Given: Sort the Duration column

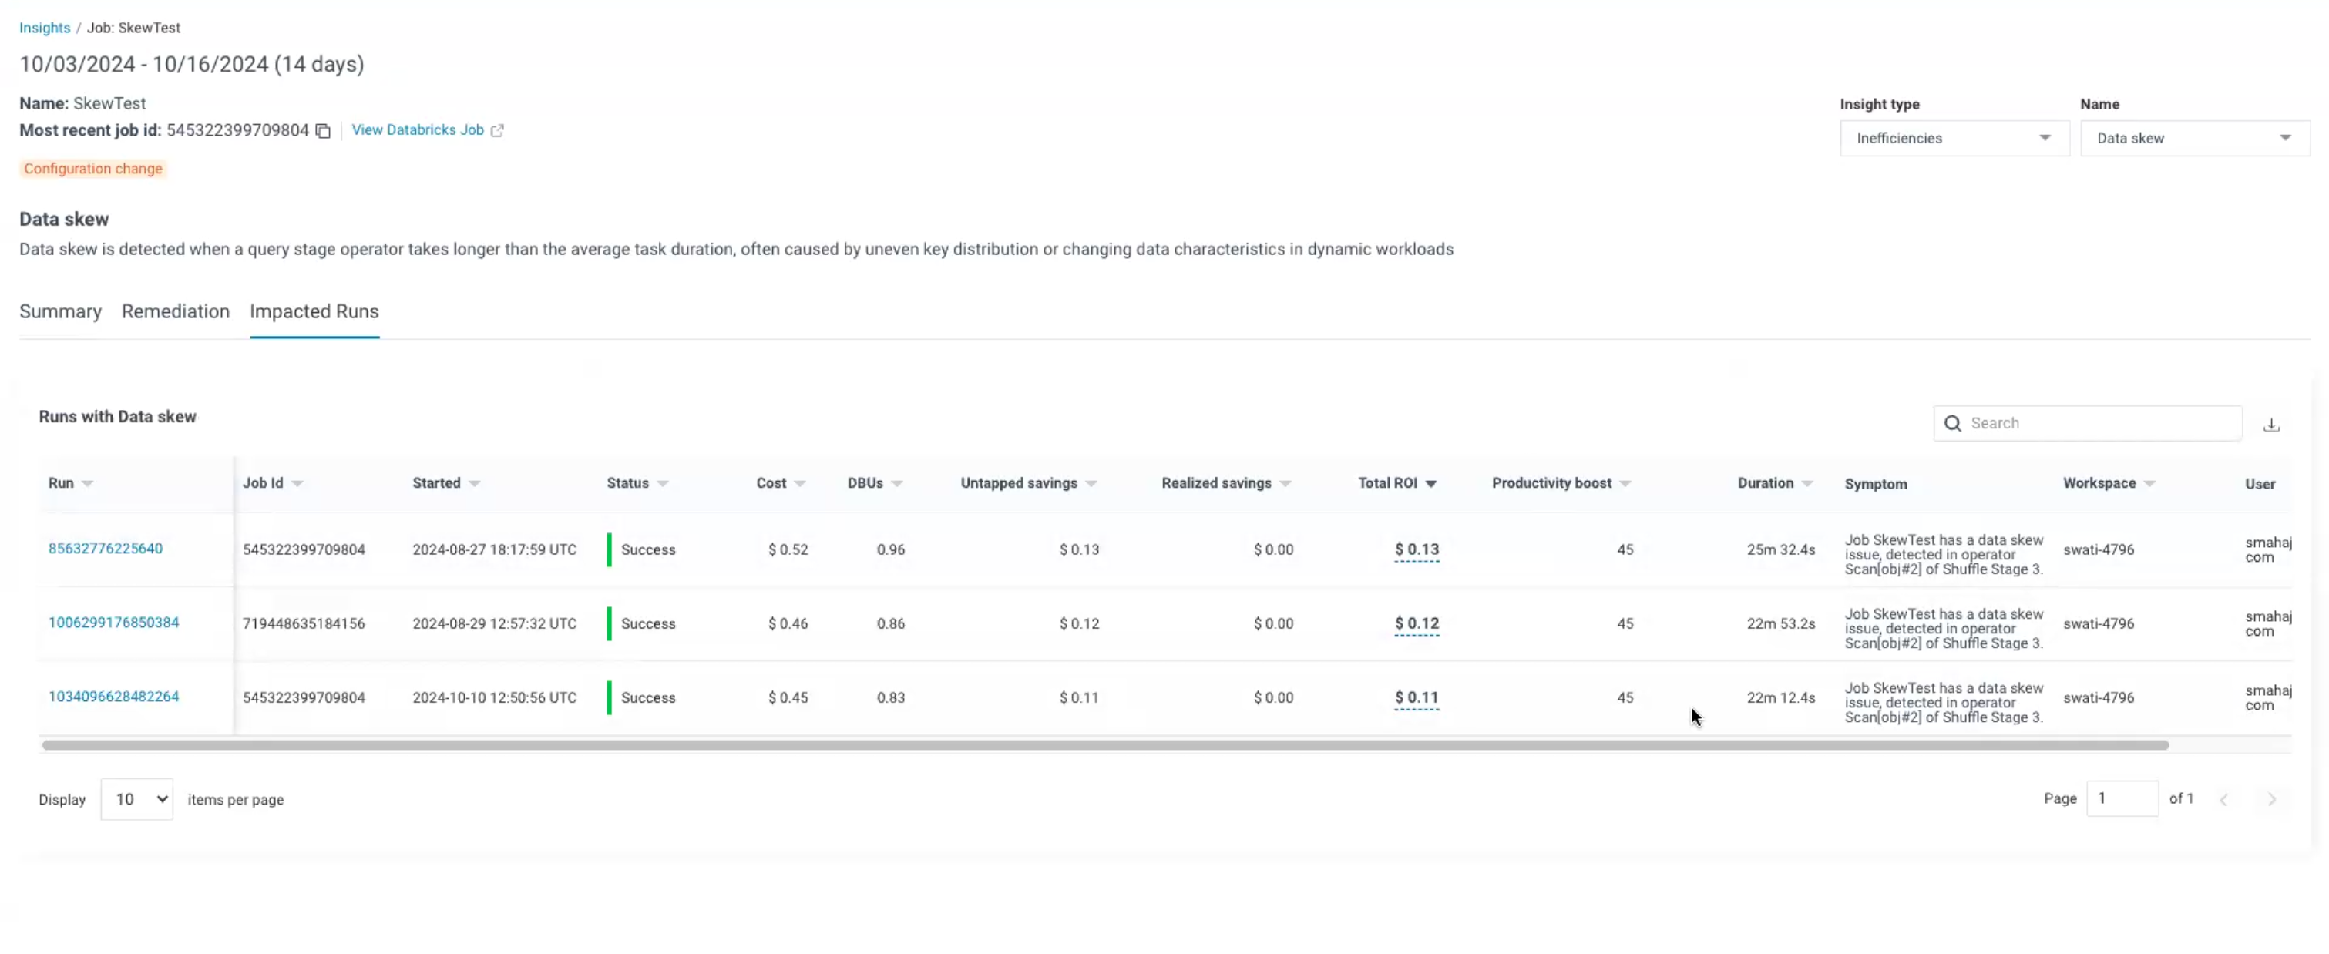Looking at the screenshot, I should tap(1806, 484).
